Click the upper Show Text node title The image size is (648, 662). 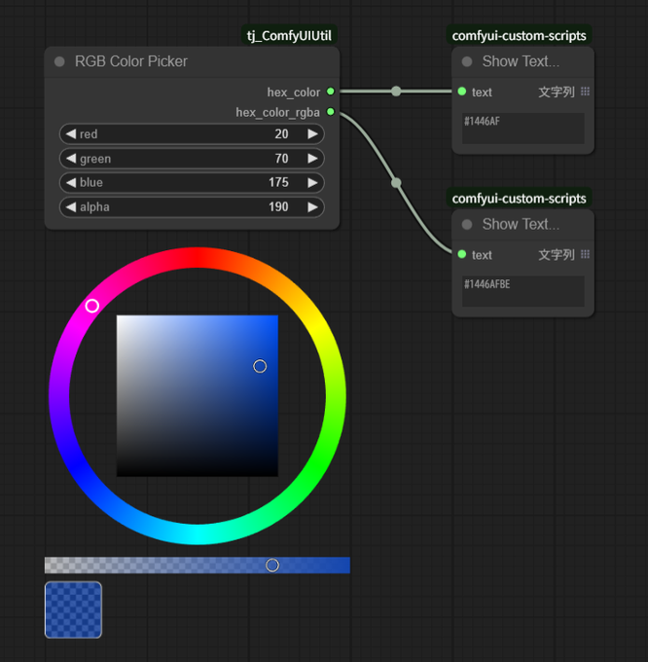tap(521, 61)
